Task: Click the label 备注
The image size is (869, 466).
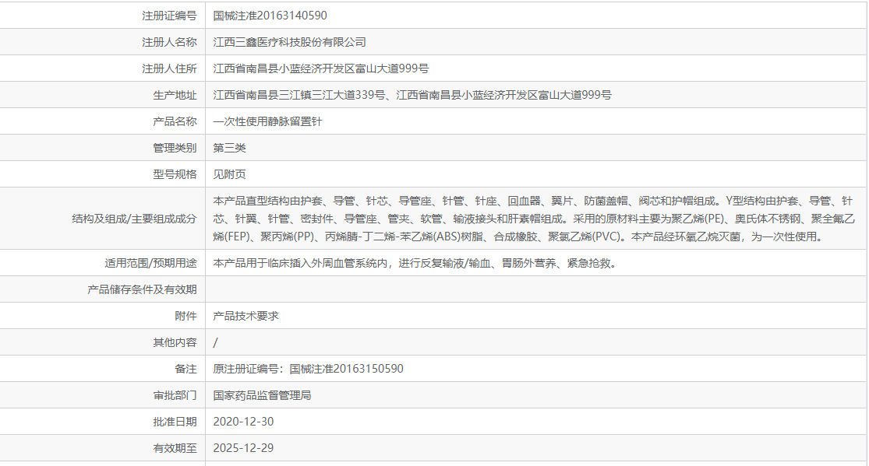Action: [x=185, y=370]
